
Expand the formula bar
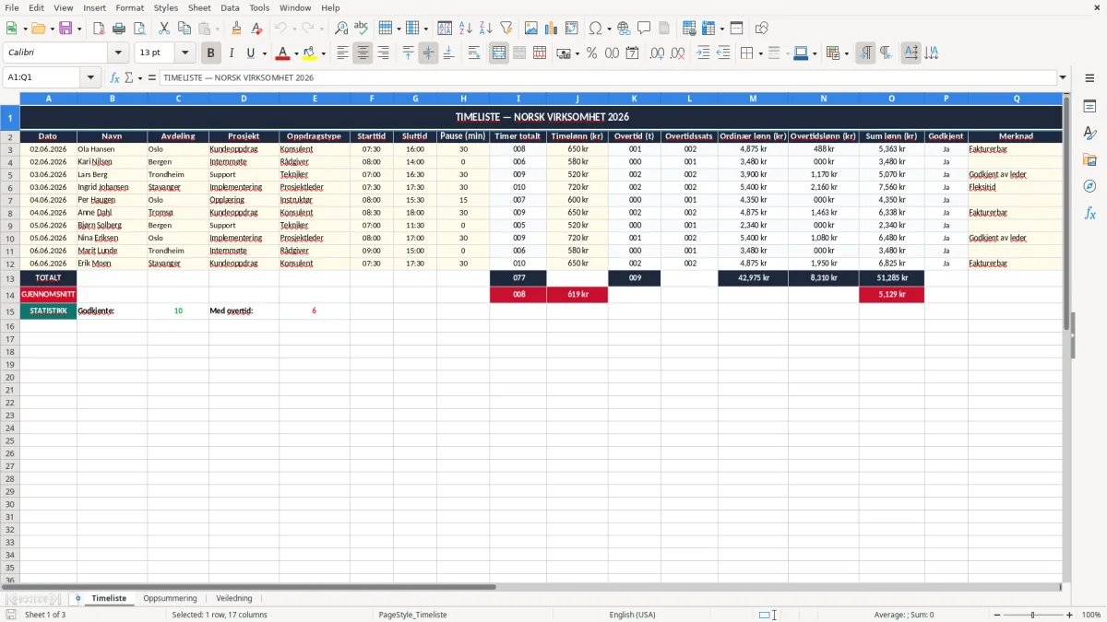pyautogui.click(x=1063, y=77)
